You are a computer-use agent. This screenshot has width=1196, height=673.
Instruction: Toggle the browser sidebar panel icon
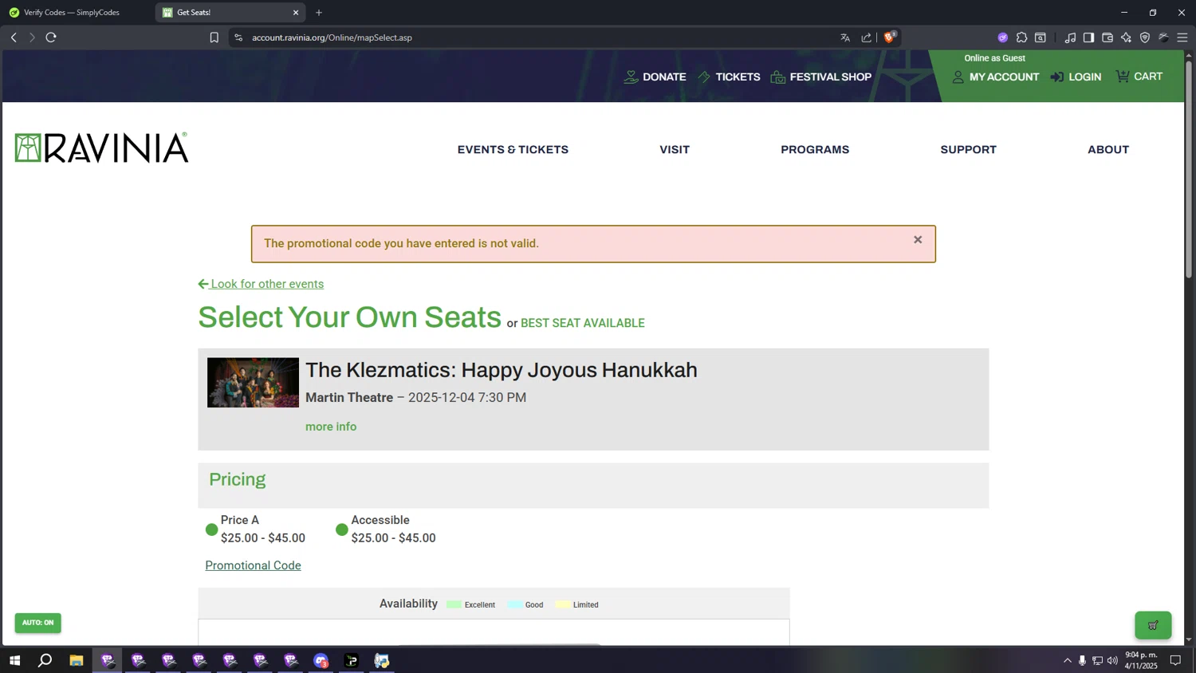coord(1088,37)
